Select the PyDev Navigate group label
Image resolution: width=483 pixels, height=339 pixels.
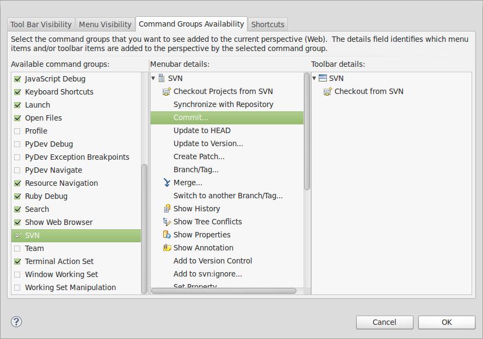coord(54,170)
